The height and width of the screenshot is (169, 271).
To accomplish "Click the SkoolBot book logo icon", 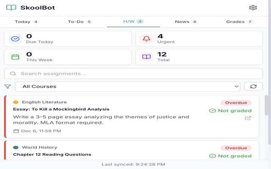I will (x=11, y=8).
